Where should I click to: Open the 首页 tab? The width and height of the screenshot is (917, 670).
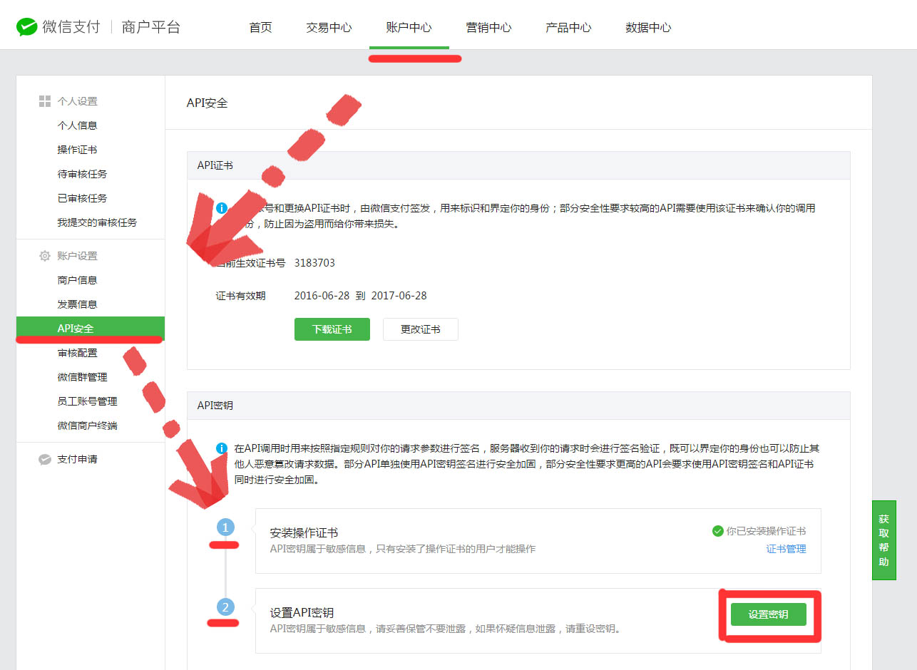pyautogui.click(x=260, y=28)
